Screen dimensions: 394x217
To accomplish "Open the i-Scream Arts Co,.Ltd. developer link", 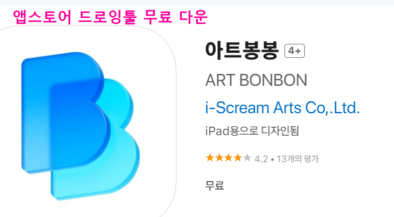I will pos(283,108).
